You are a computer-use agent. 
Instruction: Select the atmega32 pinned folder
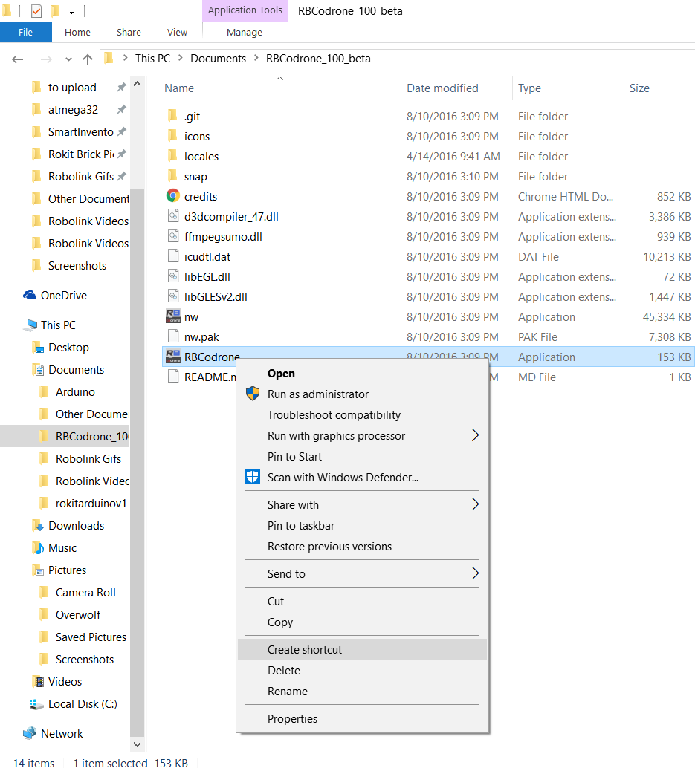tap(73, 109)
